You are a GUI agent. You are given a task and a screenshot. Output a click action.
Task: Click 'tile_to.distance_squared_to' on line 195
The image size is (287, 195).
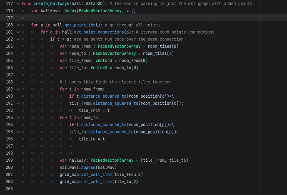point(101,132)
